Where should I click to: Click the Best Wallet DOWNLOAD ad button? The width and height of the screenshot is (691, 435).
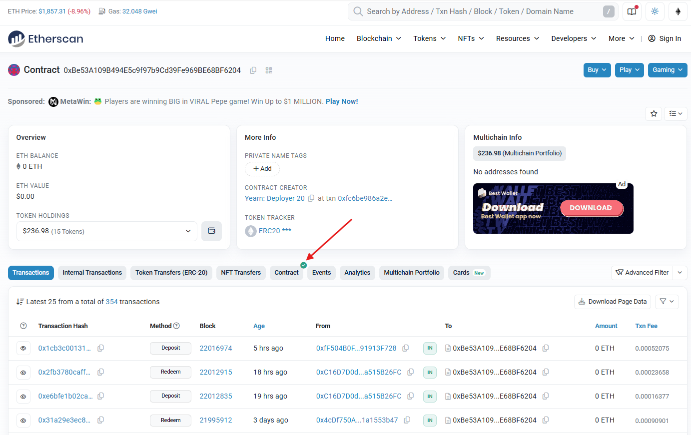(591, 208)
